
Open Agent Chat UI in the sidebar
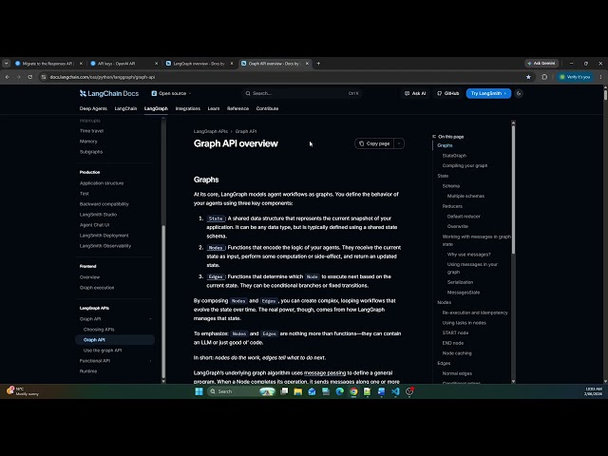coord(95,225)
